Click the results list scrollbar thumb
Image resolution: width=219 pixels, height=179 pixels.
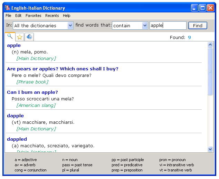click(210, 71)
